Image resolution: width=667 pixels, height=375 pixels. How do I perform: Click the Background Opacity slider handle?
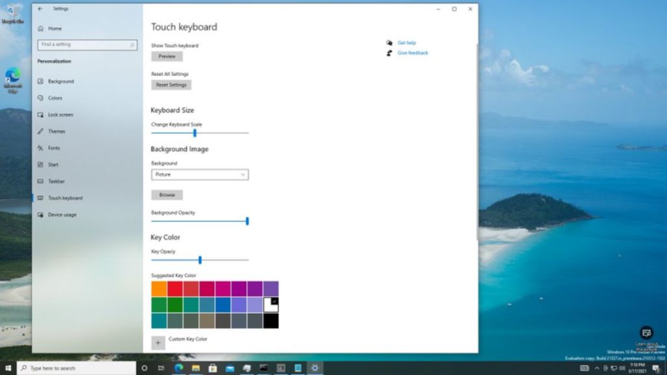click(x=247, y=221)
